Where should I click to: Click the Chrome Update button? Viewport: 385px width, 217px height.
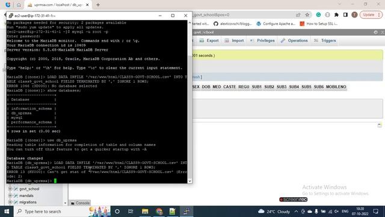click(371, 14)
